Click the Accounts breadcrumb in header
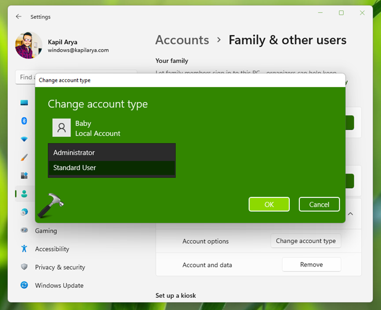 coord(182,40)
